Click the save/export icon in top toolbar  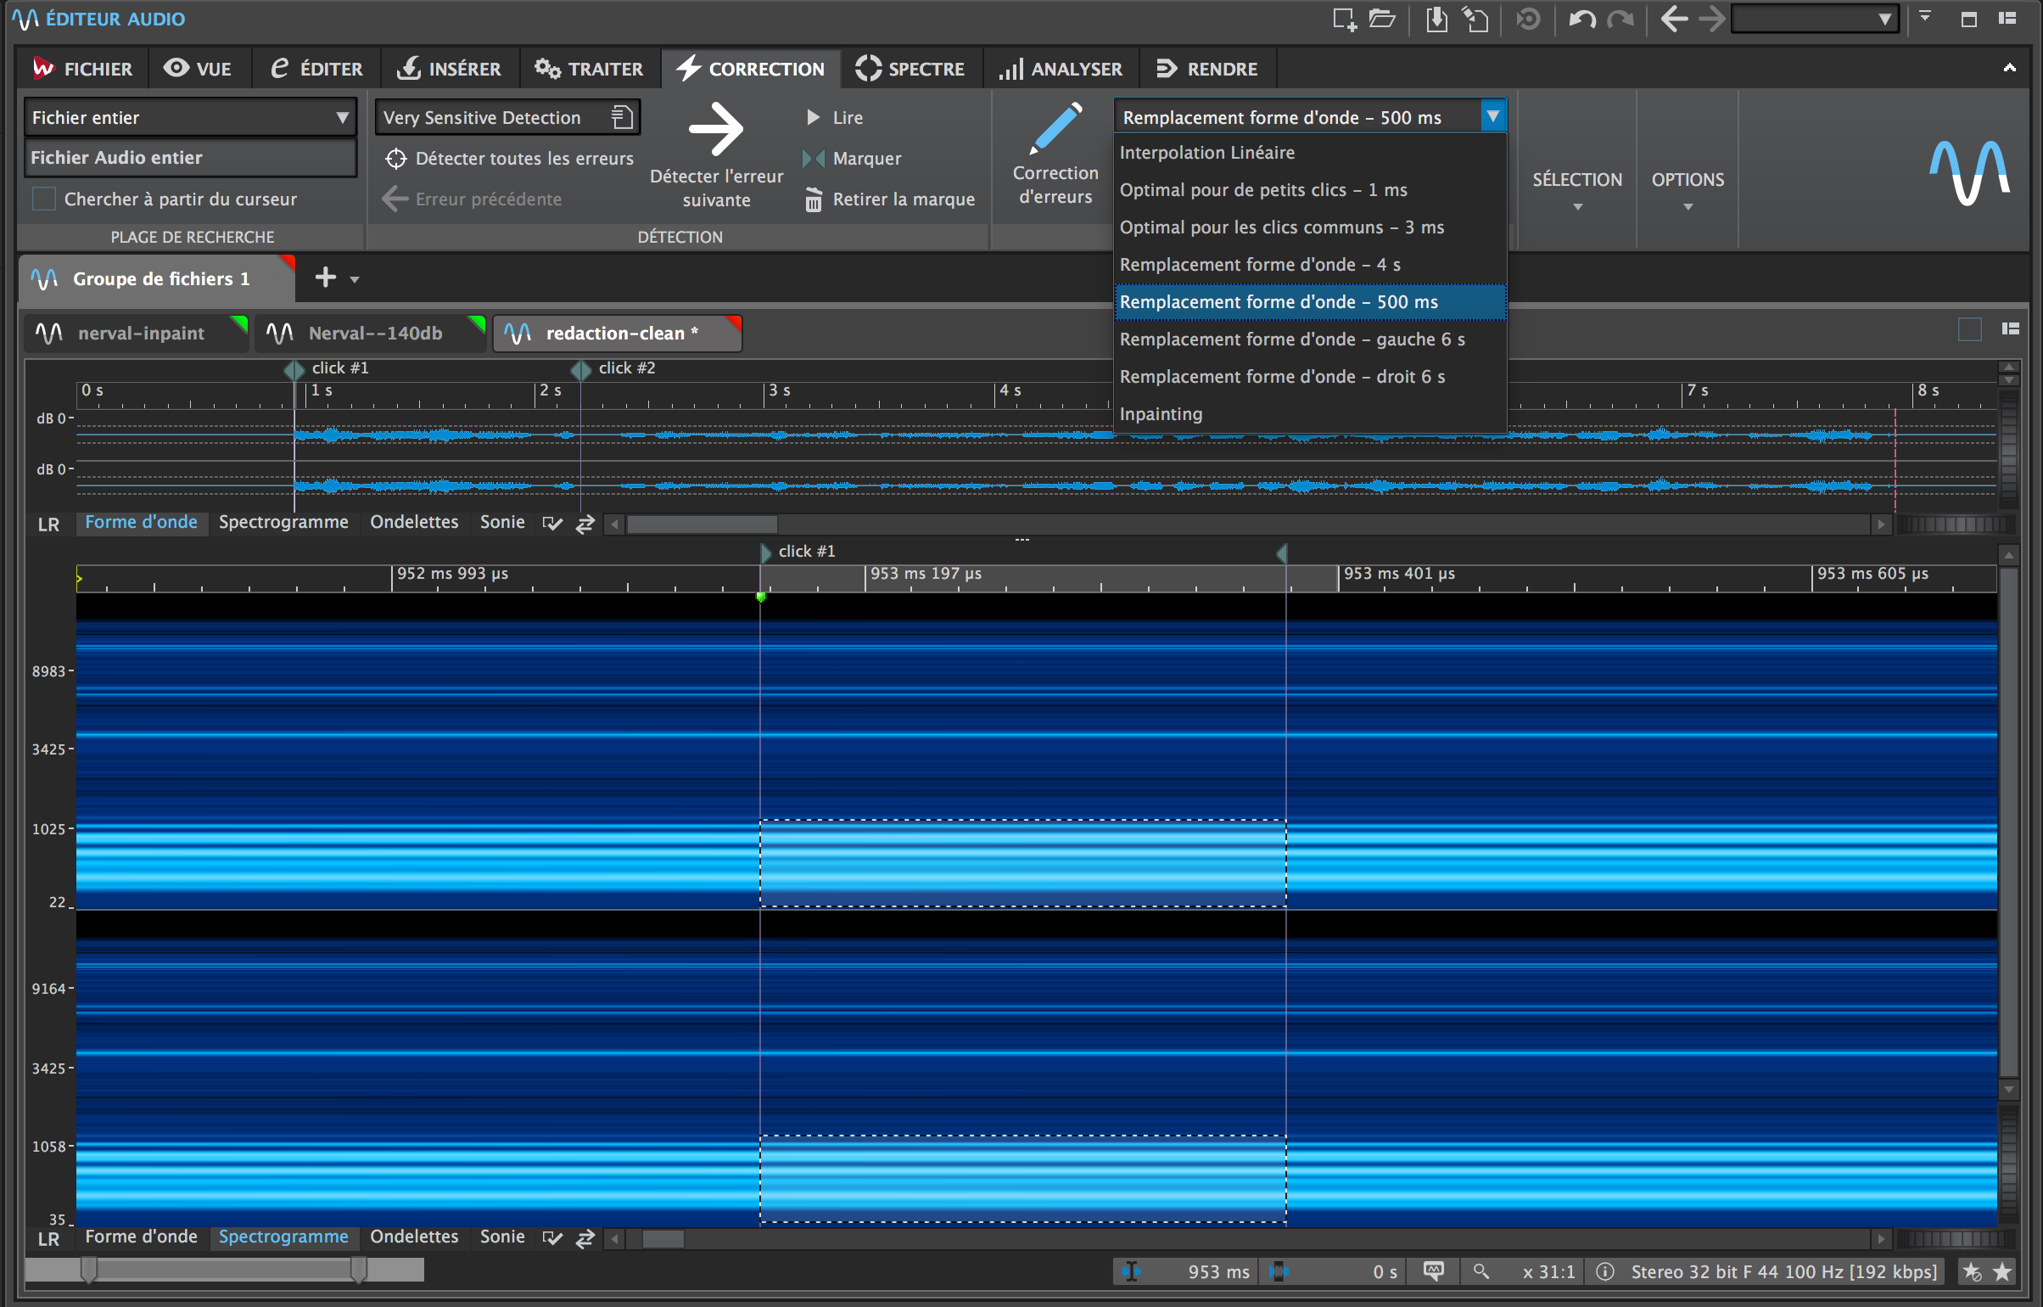pos(1436,19)
